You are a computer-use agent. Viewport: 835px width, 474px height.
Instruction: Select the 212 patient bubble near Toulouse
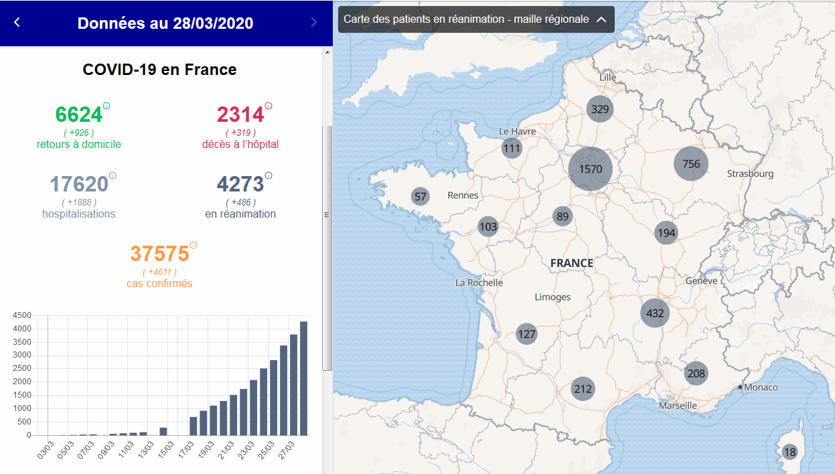click(583, 388)
